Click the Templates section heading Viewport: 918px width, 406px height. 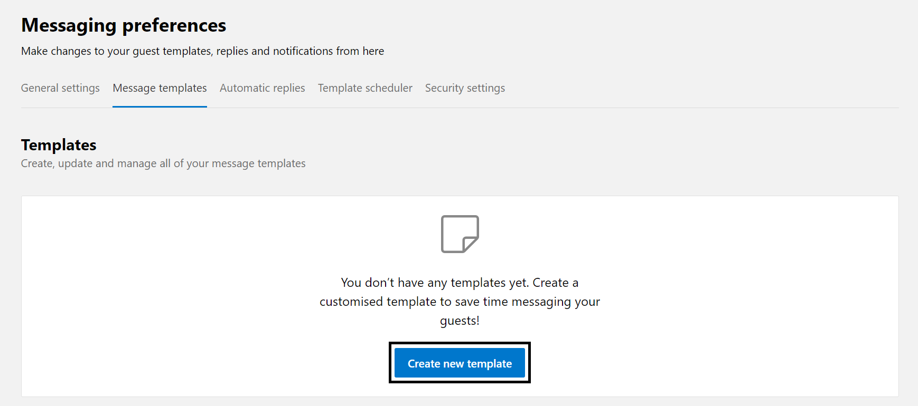tap(59, 145)
